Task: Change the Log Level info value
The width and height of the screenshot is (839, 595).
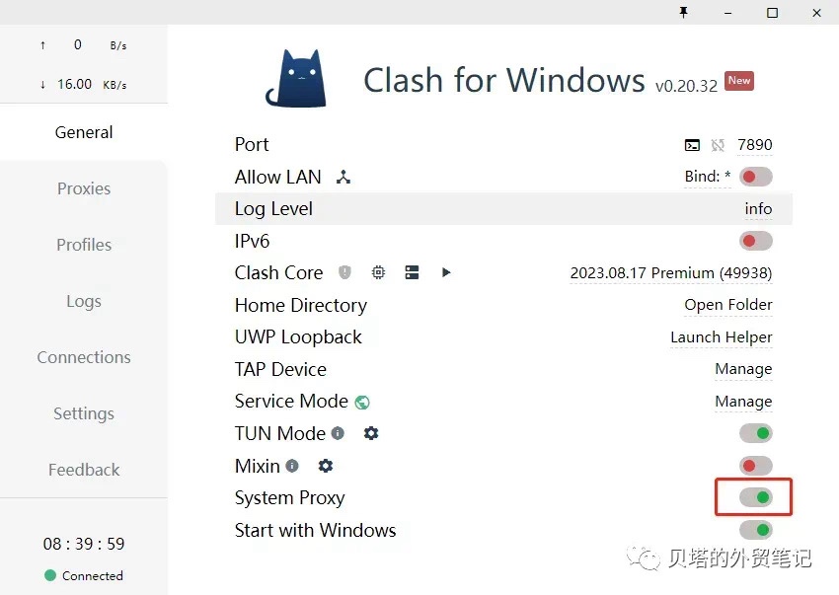Action: 758,209
